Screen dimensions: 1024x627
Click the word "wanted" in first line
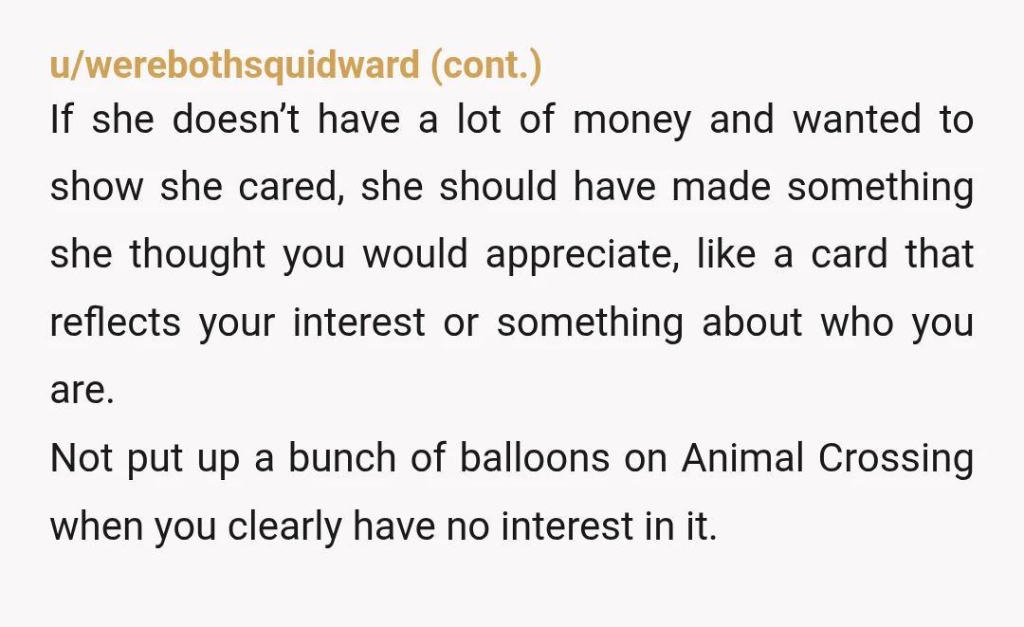tap(857, 120)
